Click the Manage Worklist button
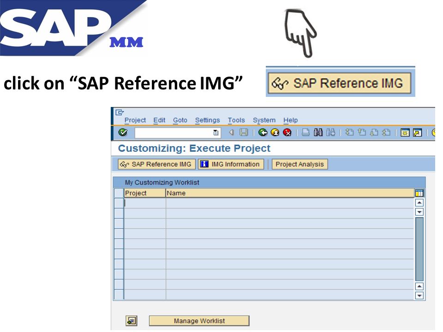Image resolution: width=443 pixels, height=332 pixels. point(199,321)
